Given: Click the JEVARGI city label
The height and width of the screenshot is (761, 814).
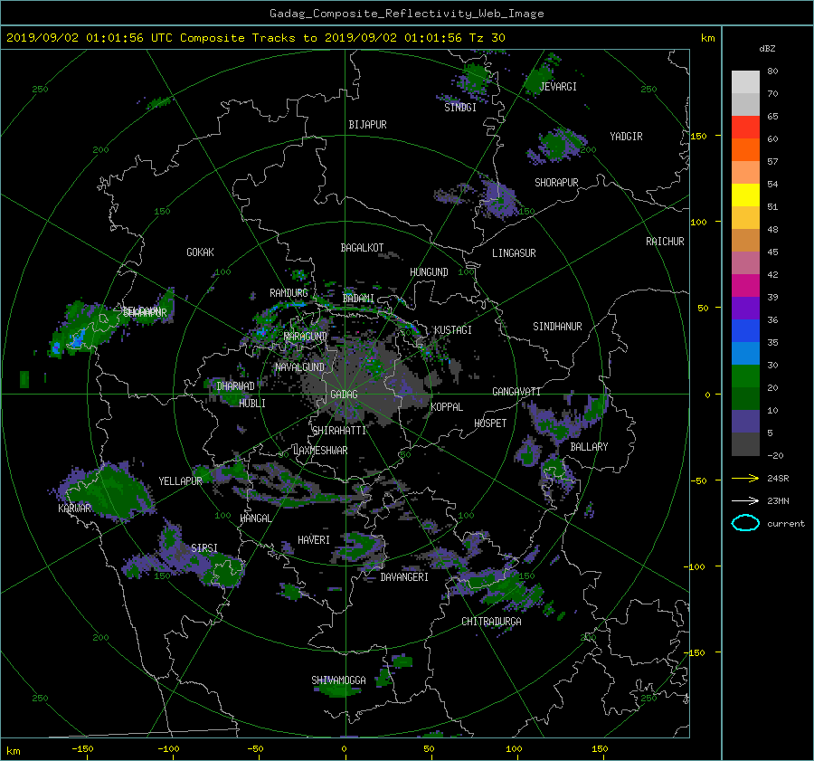Looking at the screenshot, I should coord(558,87).
